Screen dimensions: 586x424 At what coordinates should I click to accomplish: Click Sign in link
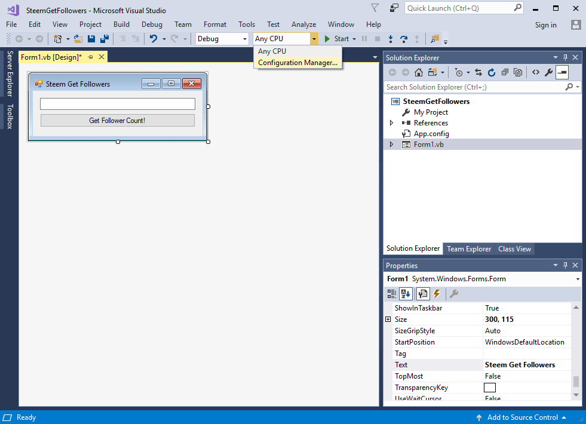tap(545, 25)
